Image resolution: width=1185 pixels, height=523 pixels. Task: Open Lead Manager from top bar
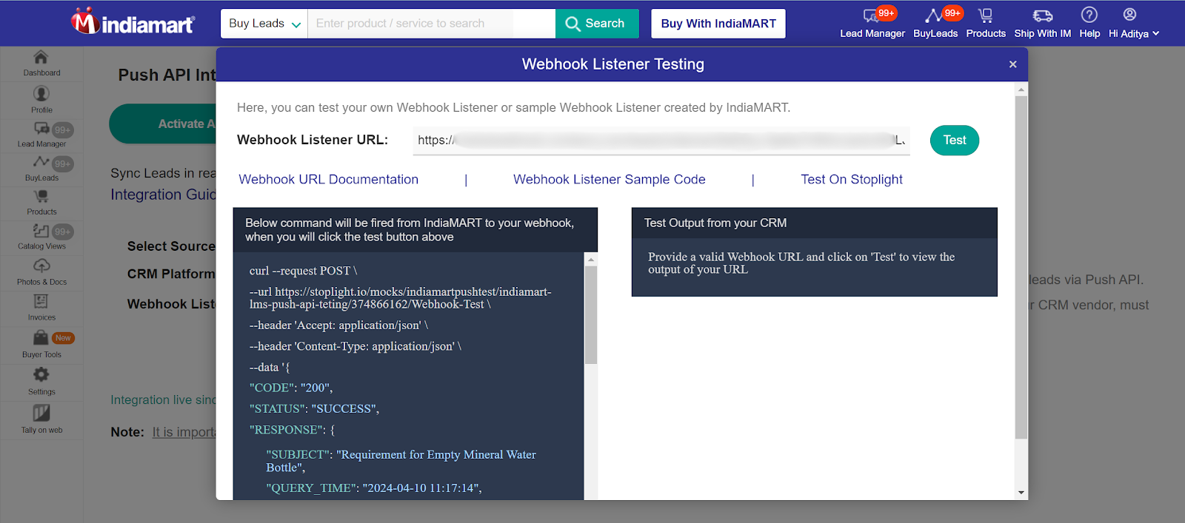tap(872, 23)
